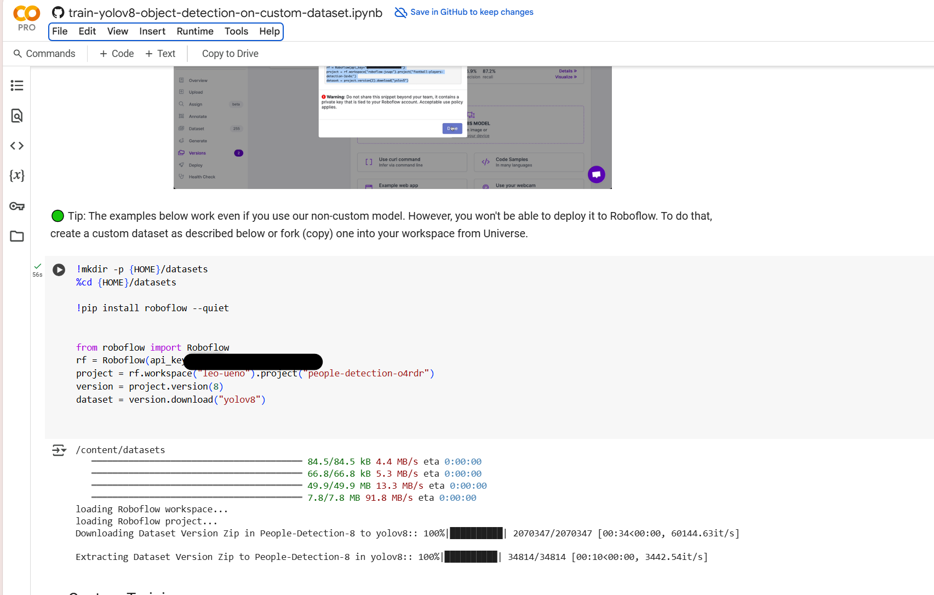Open Find and replace sidebar icon
This screenshot has height=595, width=934.
(x=17, y=116)
